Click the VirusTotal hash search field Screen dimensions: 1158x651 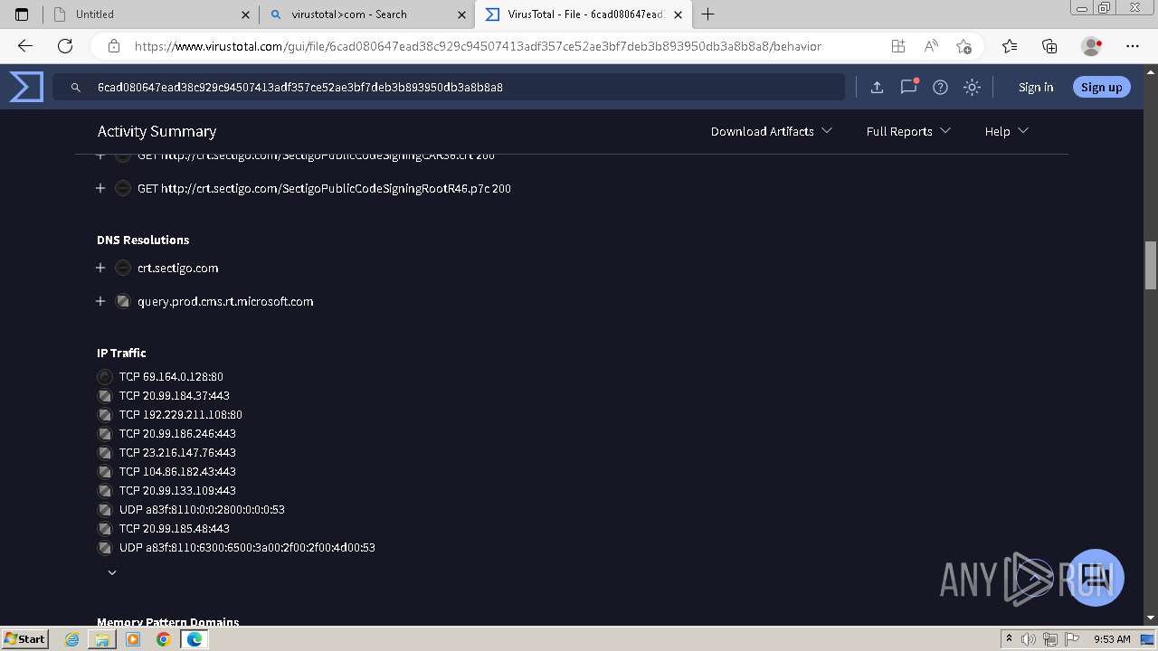449,87
